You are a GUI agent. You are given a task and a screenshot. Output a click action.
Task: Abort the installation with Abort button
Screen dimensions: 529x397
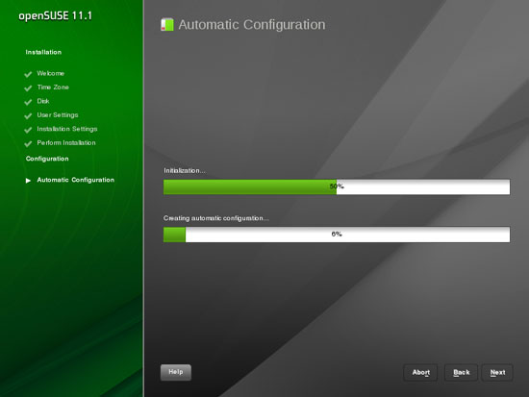[420, 372]
